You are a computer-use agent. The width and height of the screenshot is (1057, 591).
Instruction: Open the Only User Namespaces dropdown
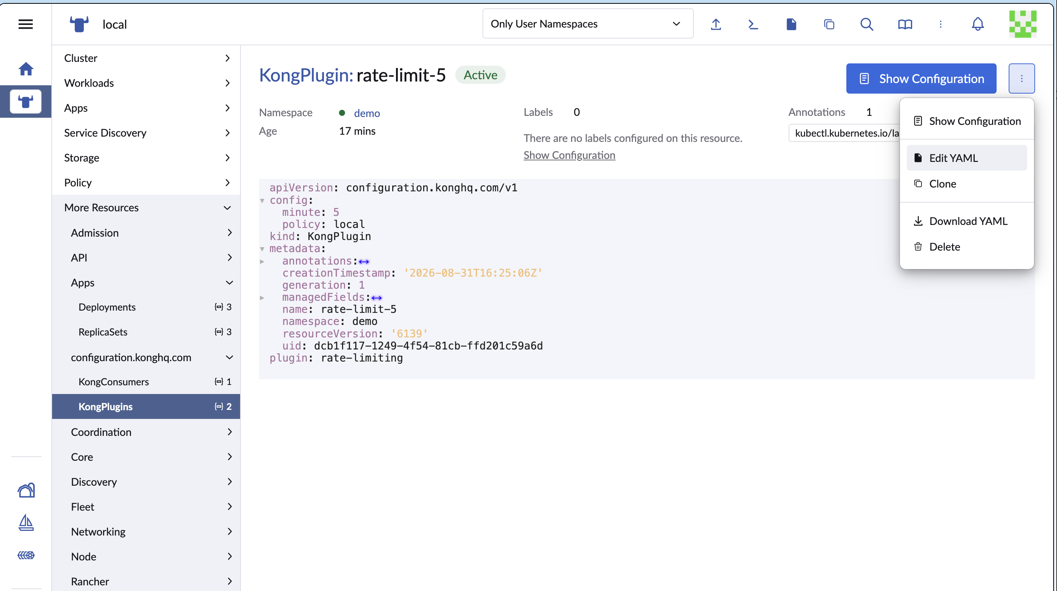(588, 24)
